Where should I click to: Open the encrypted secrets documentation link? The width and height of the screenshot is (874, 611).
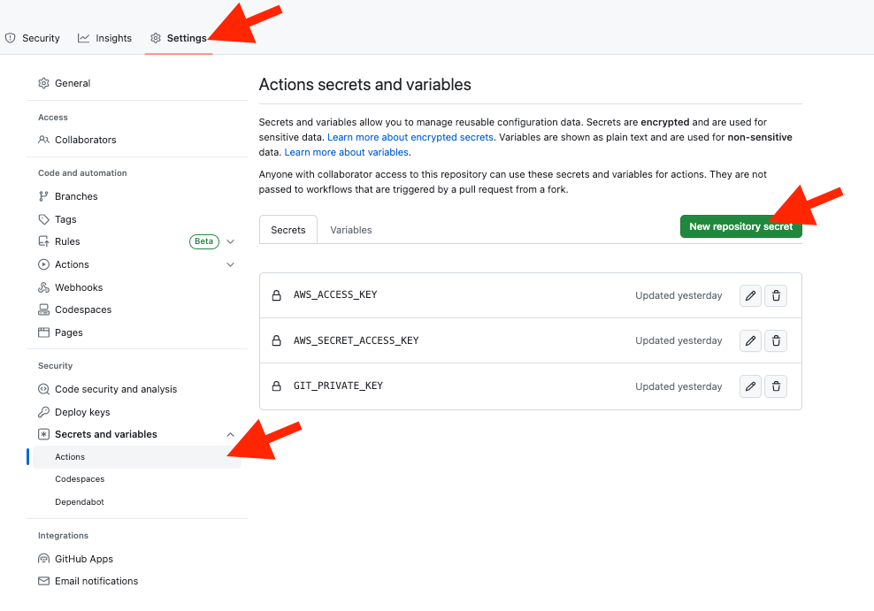click(x=410, y=137)
